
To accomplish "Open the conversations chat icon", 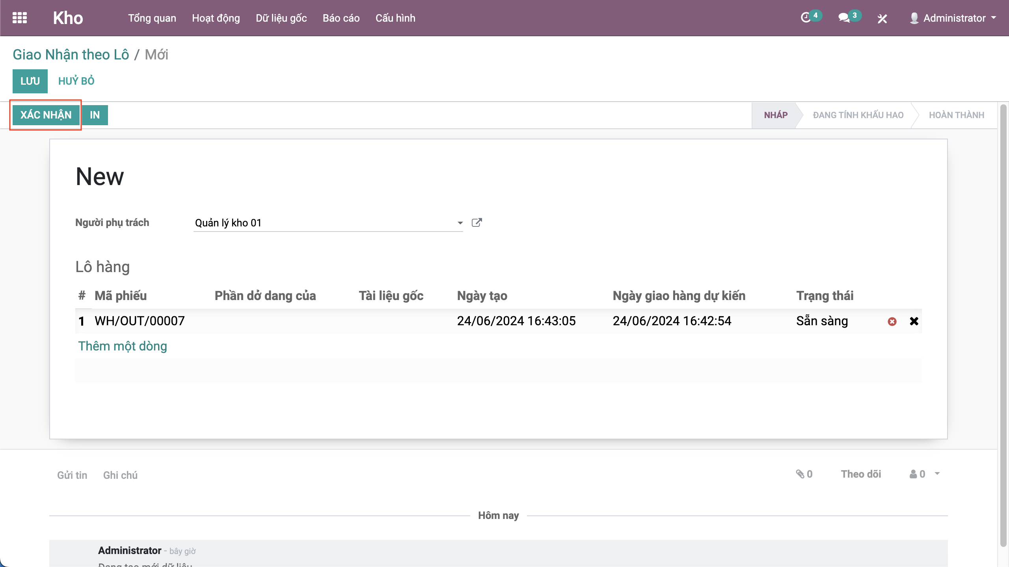I will click(843, 18).
